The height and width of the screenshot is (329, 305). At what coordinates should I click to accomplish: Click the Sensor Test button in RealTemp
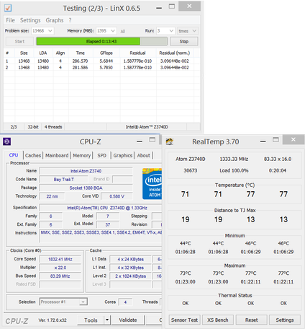point(184,320)
